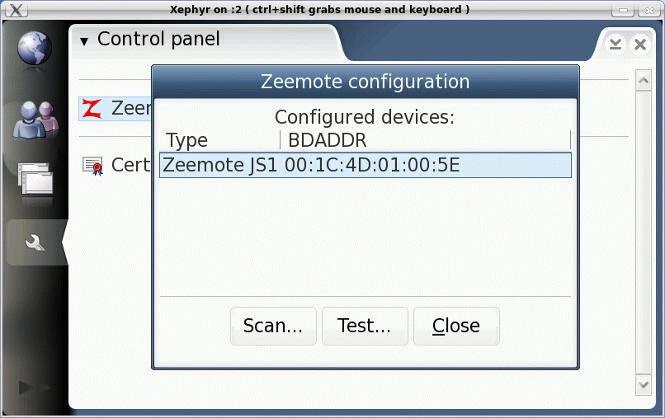Click the Test... button

(x=365, y=326)
